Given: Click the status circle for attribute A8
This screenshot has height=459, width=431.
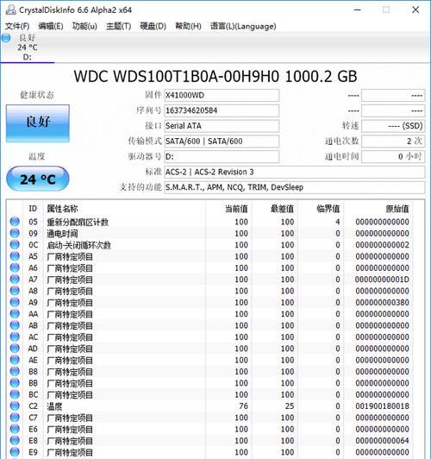Looking at the screenshot, I should 15,291.
